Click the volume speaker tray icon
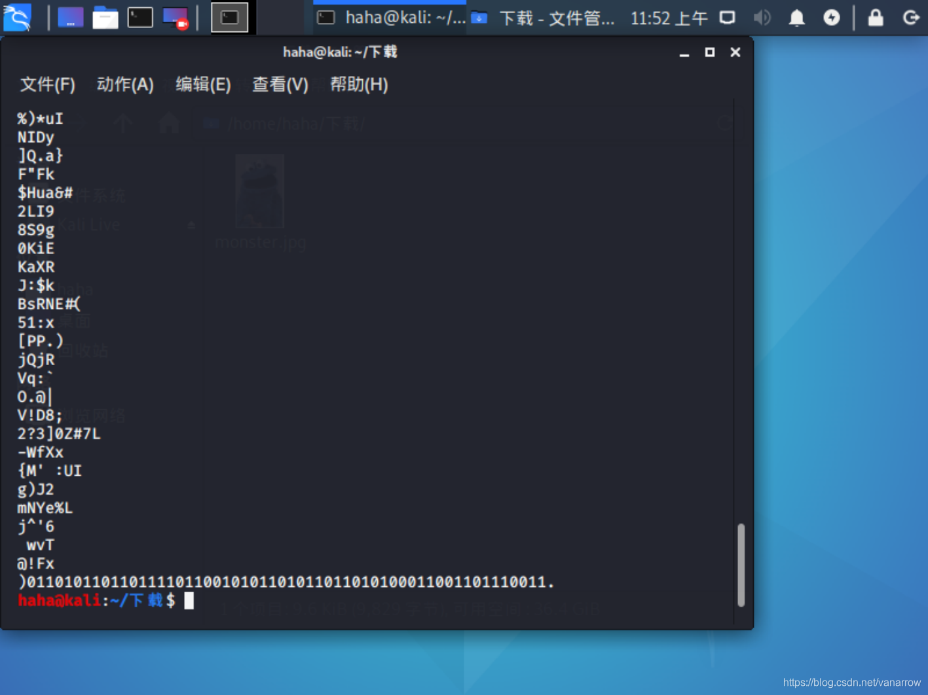928x695 pixels. click(762, 18)
